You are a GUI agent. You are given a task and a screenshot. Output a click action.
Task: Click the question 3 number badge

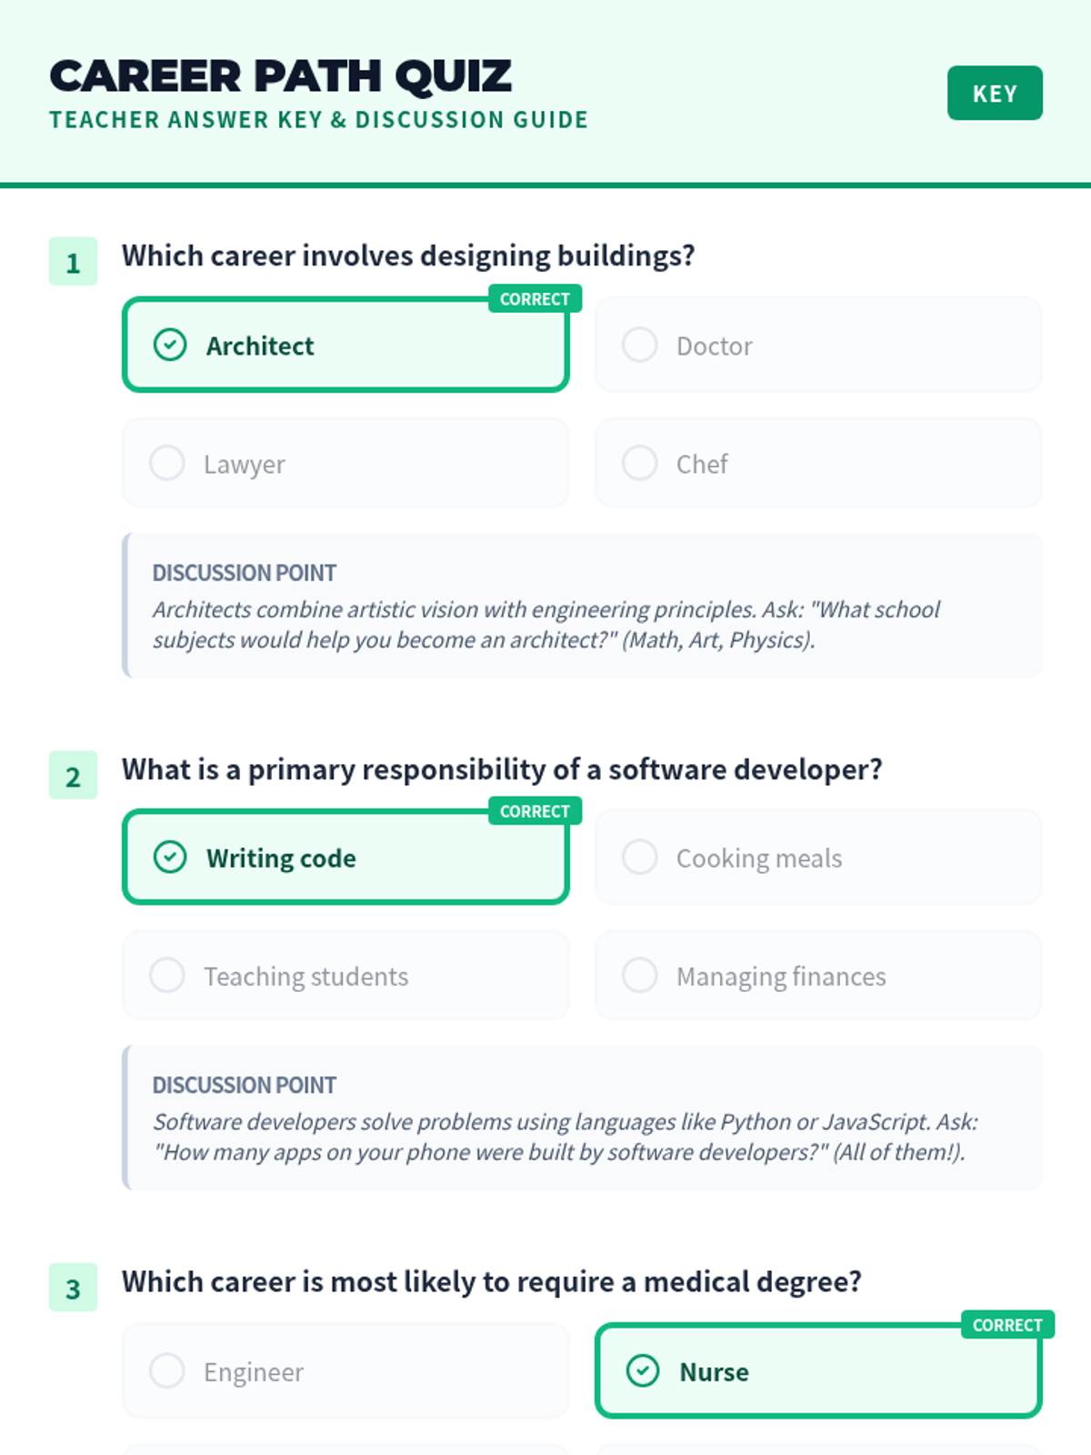click(x=73, y=1288)
